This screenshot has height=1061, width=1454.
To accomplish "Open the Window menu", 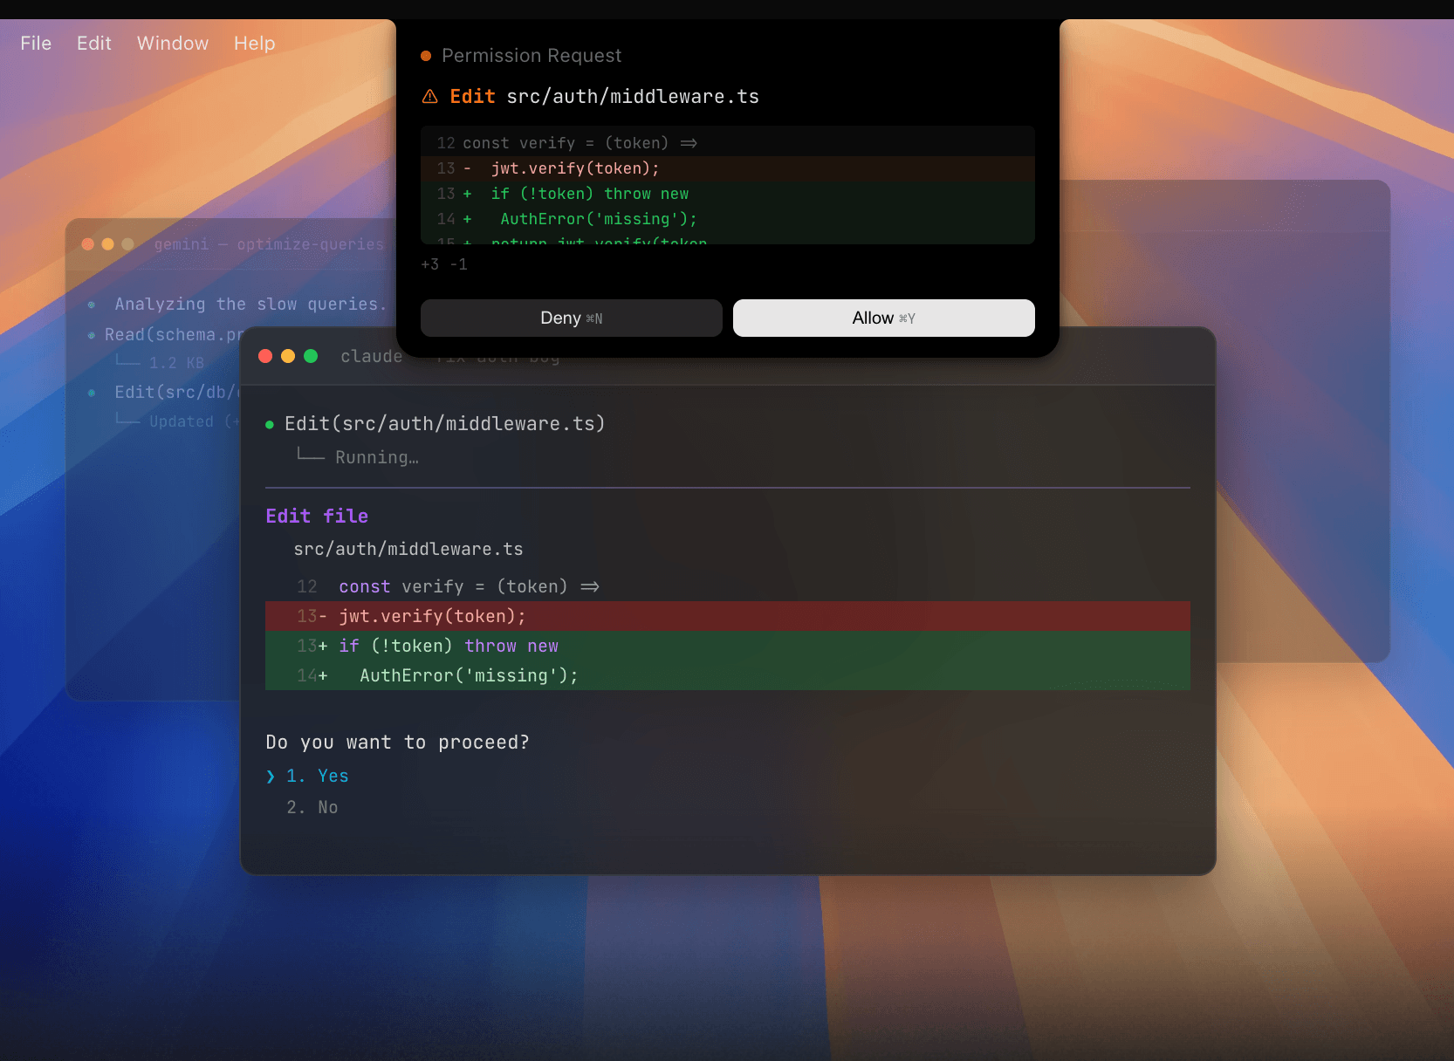I will point(173,44).
